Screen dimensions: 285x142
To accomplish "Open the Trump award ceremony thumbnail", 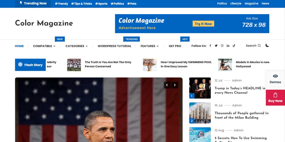I will point(200,88).
